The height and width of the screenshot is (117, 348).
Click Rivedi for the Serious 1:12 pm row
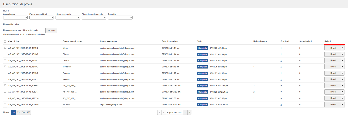[333, 73]
